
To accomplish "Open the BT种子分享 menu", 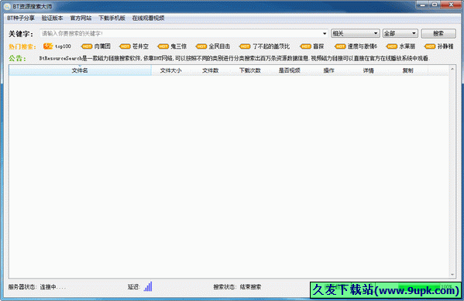I will tap(21, 18).
